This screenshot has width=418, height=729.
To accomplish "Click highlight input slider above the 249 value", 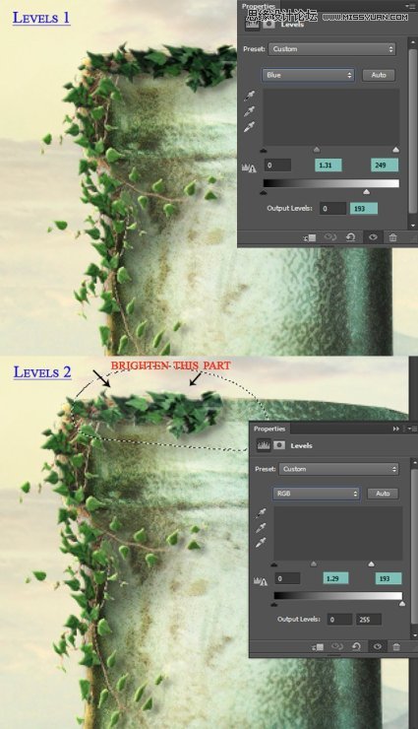I will (x=395, y=150).
